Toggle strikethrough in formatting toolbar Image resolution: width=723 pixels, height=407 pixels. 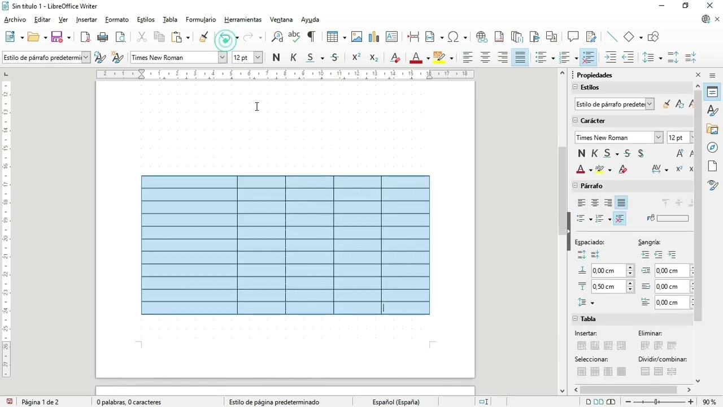point(335,58)
